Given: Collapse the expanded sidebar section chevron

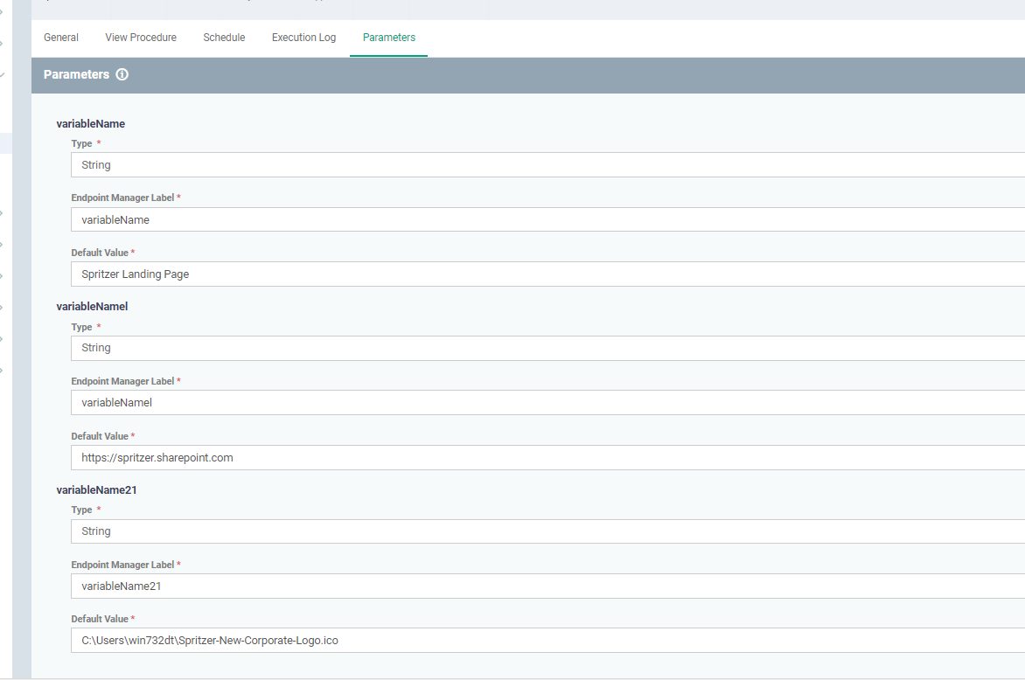Looking at the screenshot, I should 2,75.
